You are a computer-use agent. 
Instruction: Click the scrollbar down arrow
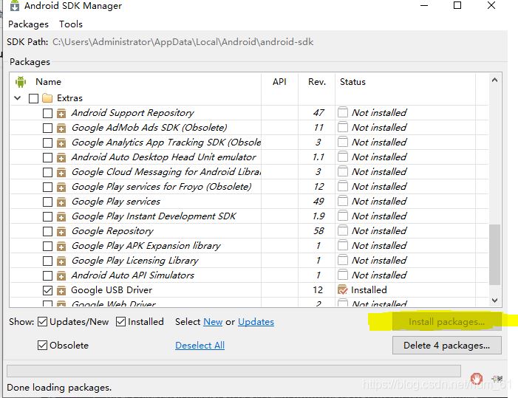[494, 301]
